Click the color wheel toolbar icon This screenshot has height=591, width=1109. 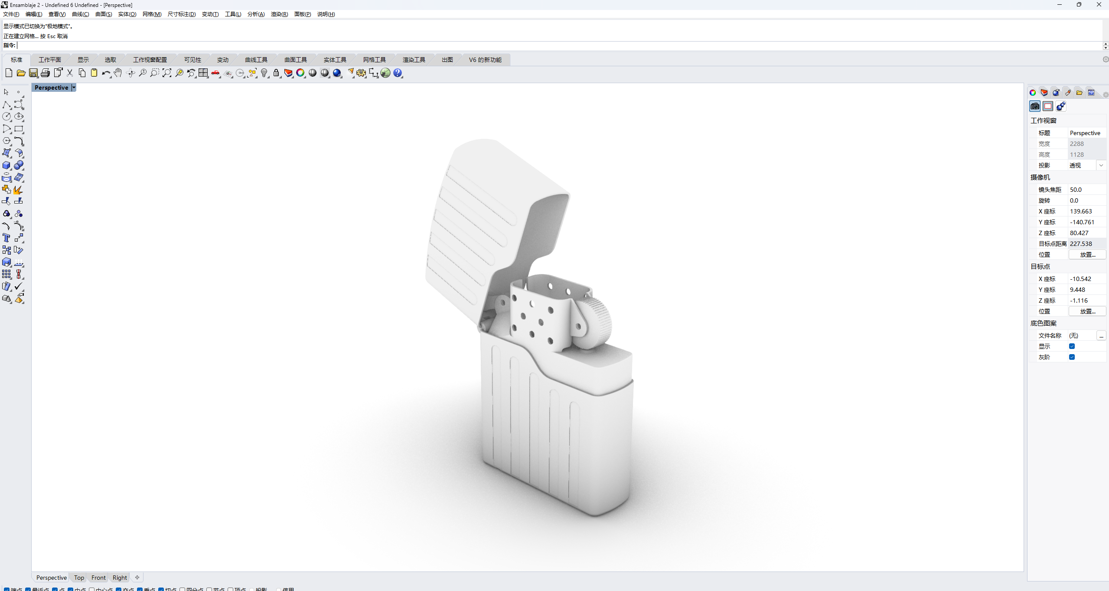[300, 73]
